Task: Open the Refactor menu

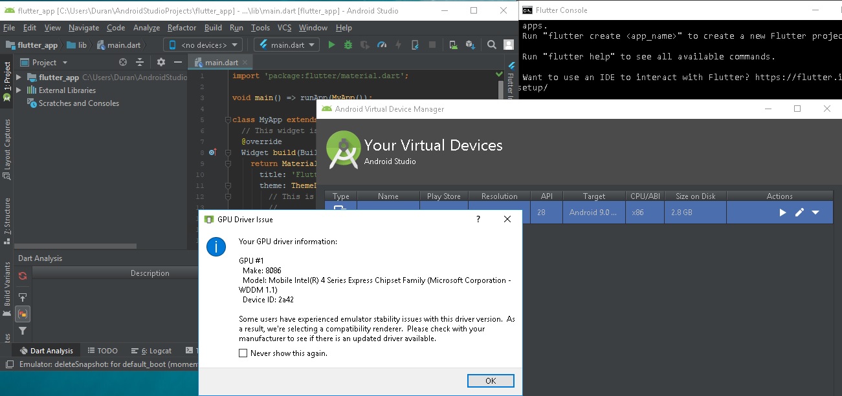Action: click(182, 28)
